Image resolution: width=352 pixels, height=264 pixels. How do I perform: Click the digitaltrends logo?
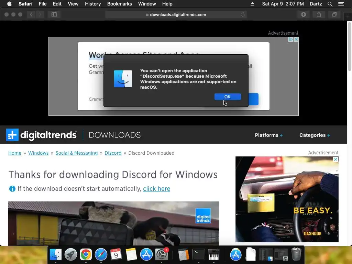point(41,135)
